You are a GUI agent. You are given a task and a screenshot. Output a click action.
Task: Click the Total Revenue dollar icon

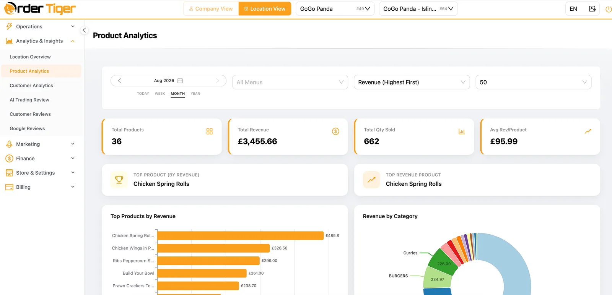point(335,131)
